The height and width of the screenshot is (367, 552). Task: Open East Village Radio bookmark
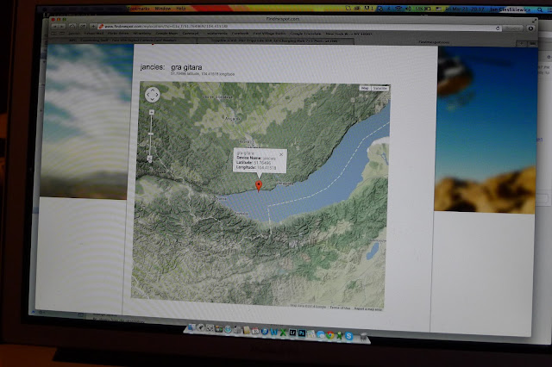tap(269, 34)
